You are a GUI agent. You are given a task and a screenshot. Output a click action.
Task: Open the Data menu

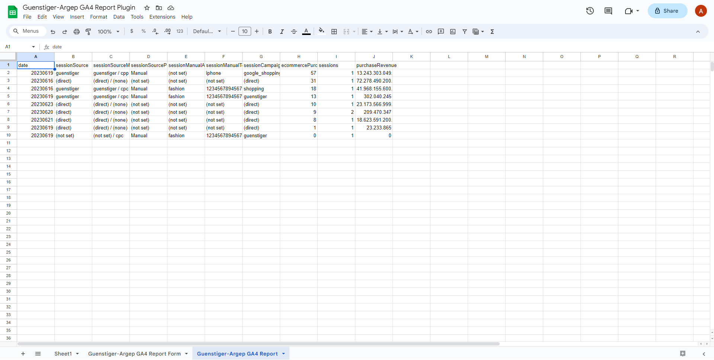click(x=119, y=17)
